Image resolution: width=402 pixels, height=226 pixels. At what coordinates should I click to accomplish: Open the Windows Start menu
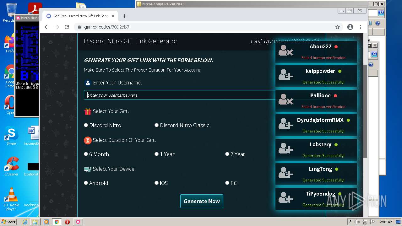9,222
